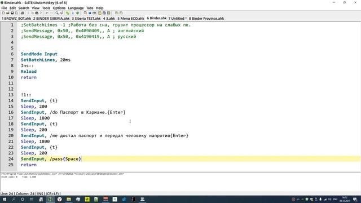Click the line 8 number in the margin

coord(12,65)
